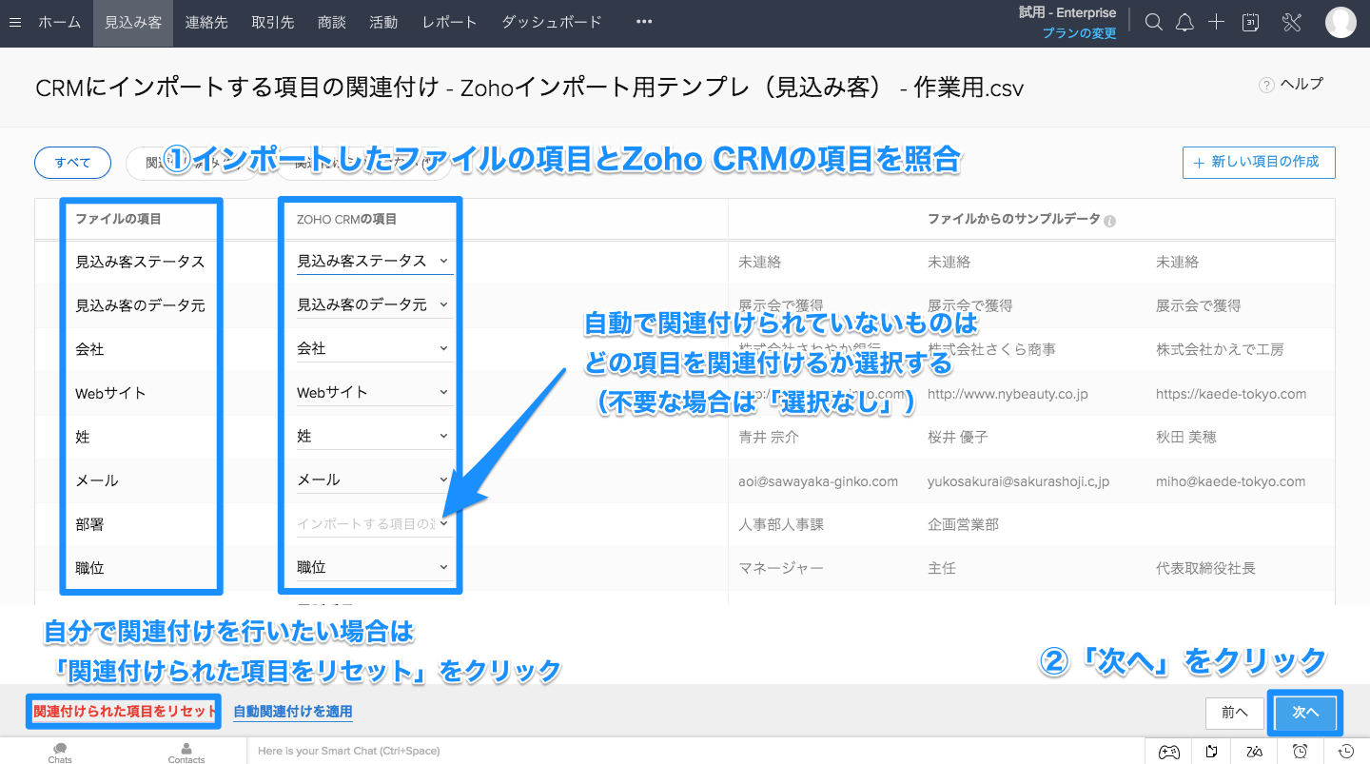The height and width of the screenshot is (764, 1370).
Task: Open 職位 CRM field dropdown
Action: click(x=375, y=567)
